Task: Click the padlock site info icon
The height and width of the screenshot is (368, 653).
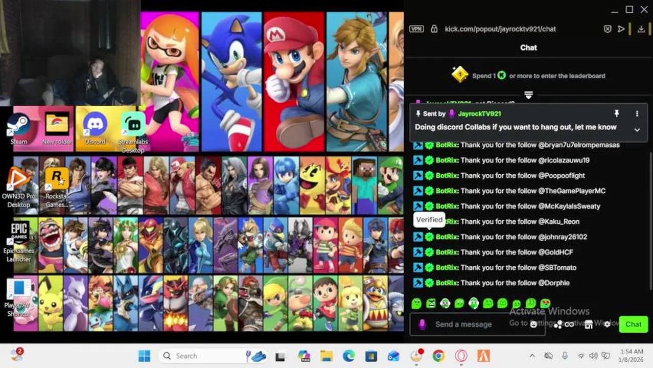Action: click(434, 29)
